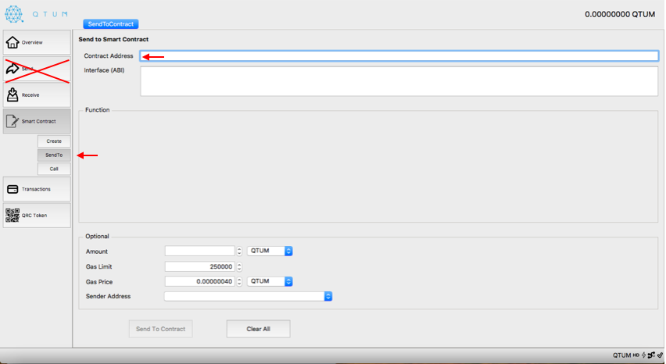Click the Contract Address input field

(x=399, y=56)
